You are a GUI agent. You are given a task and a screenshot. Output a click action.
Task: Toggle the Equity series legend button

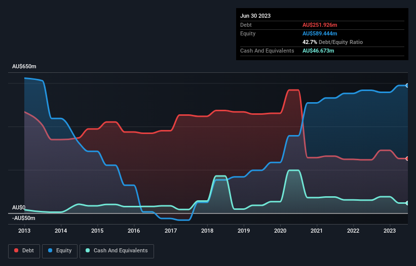click(60, 251)
